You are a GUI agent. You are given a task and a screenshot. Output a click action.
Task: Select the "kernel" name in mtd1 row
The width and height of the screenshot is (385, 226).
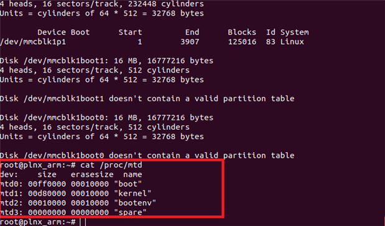coord(132,193)
